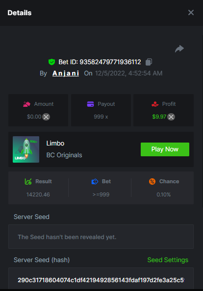The width and height of the screenshot is (203, 291).
Task: Click the red Profit hand icon
Action: click(155, 104)
